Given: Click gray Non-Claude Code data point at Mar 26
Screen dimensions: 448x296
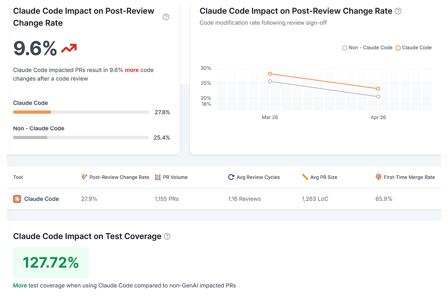Looking at the screenshot, I should (270, 82).
